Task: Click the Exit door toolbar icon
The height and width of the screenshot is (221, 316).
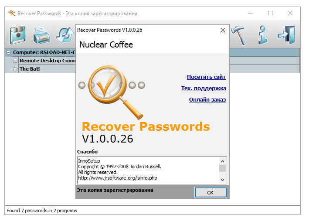Action: click(286, 35)
